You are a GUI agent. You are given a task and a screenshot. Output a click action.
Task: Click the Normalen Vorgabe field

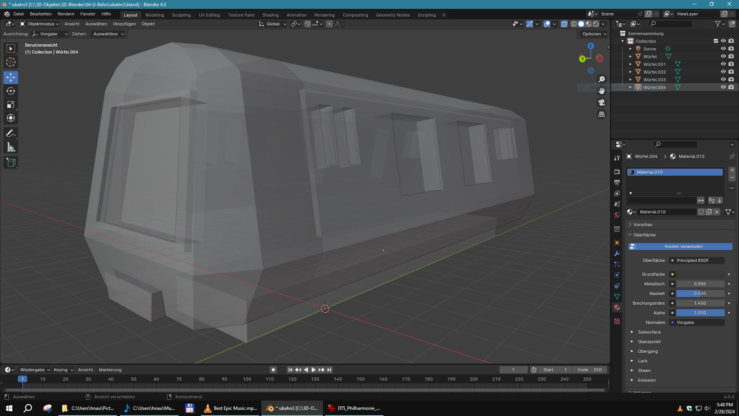tap(697, 322)
